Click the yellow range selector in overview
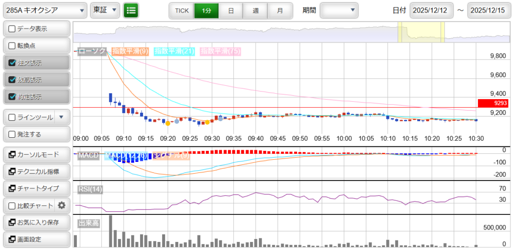 [x=421, y=32]
